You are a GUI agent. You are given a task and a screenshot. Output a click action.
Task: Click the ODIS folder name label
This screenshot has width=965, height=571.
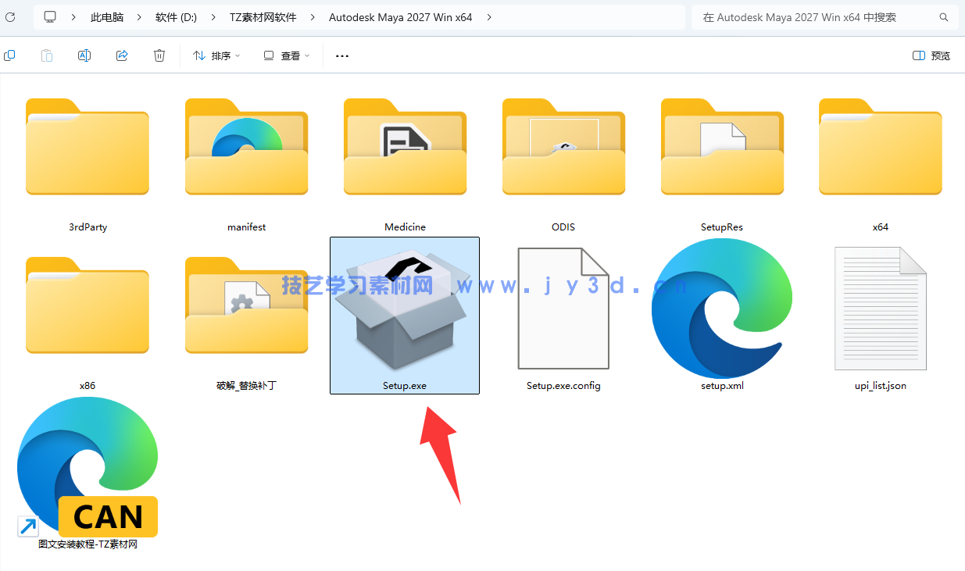[x=563, y=227]
